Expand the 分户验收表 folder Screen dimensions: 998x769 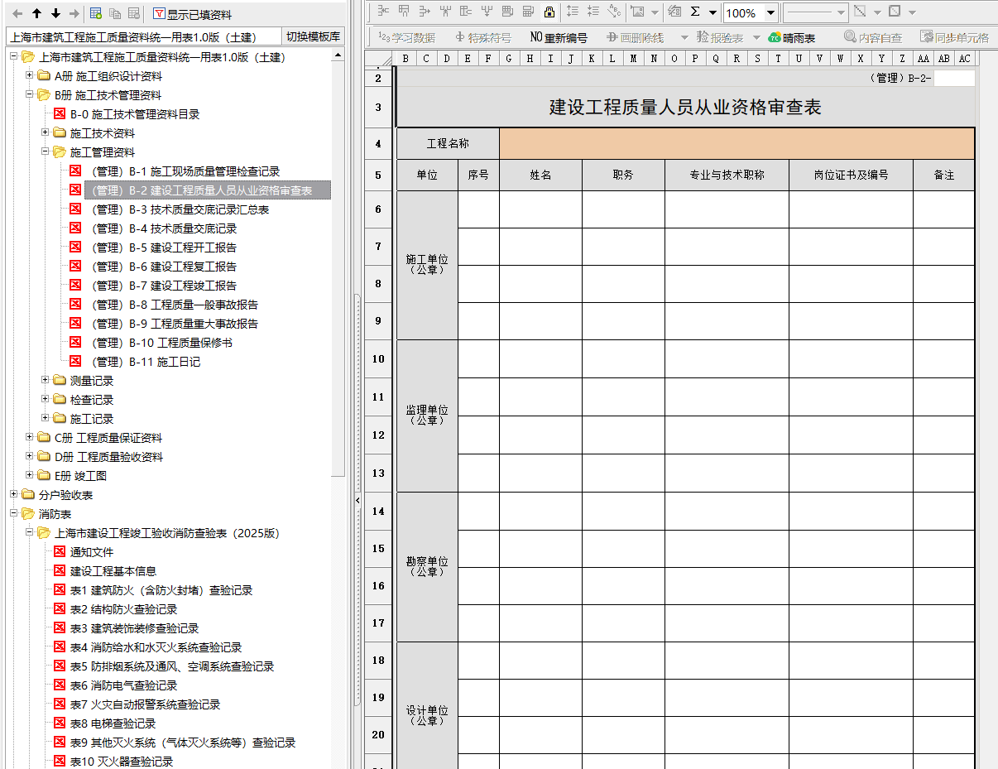tap(14, 495)
